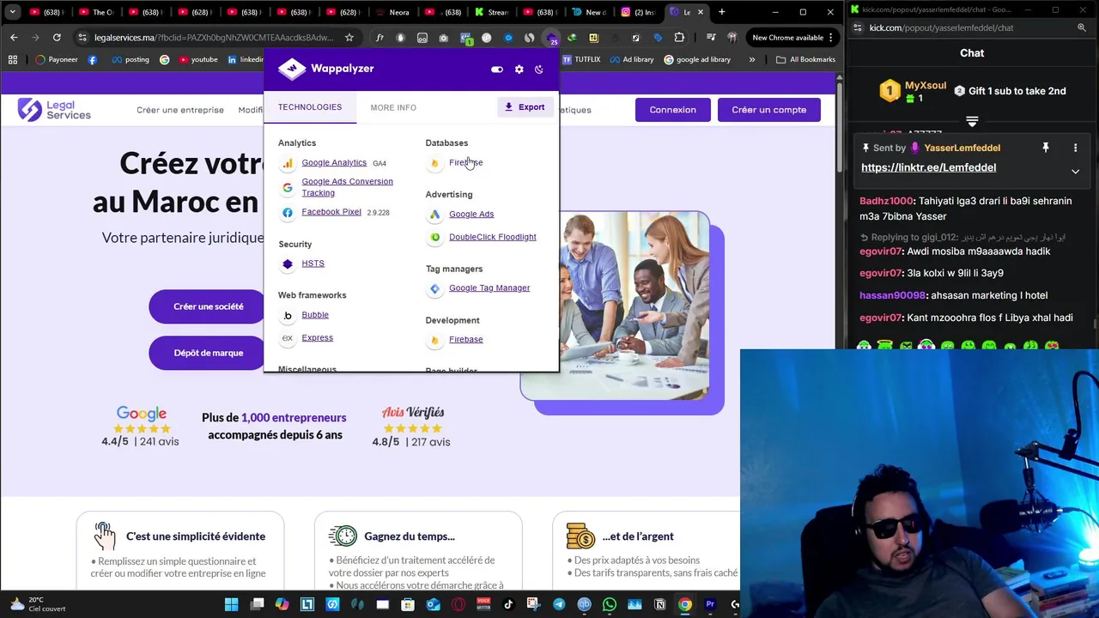Open Google Analytics technology link
1099x618 pixels.
click(x=334, y=163)
